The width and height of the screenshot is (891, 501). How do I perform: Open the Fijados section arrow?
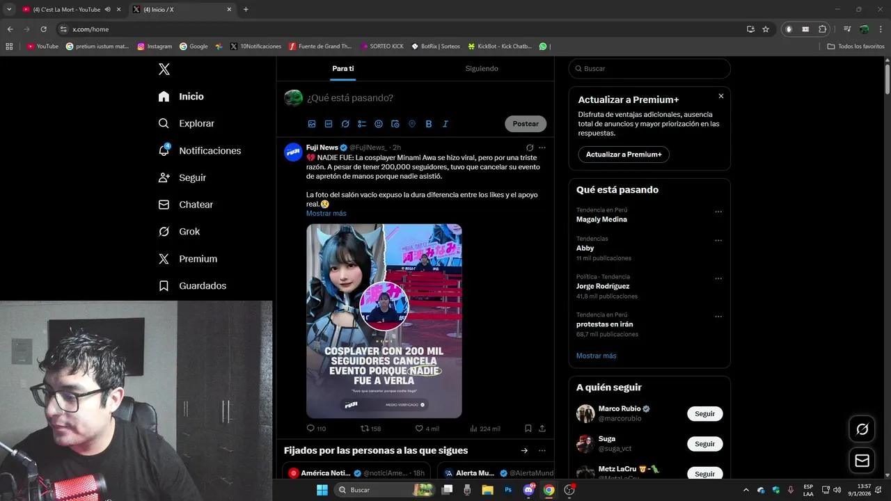(x=524, y=450)
